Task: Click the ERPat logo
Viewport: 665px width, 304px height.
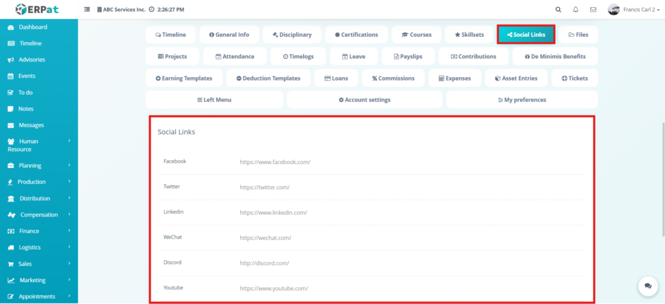Action: (x=38, y=9)
